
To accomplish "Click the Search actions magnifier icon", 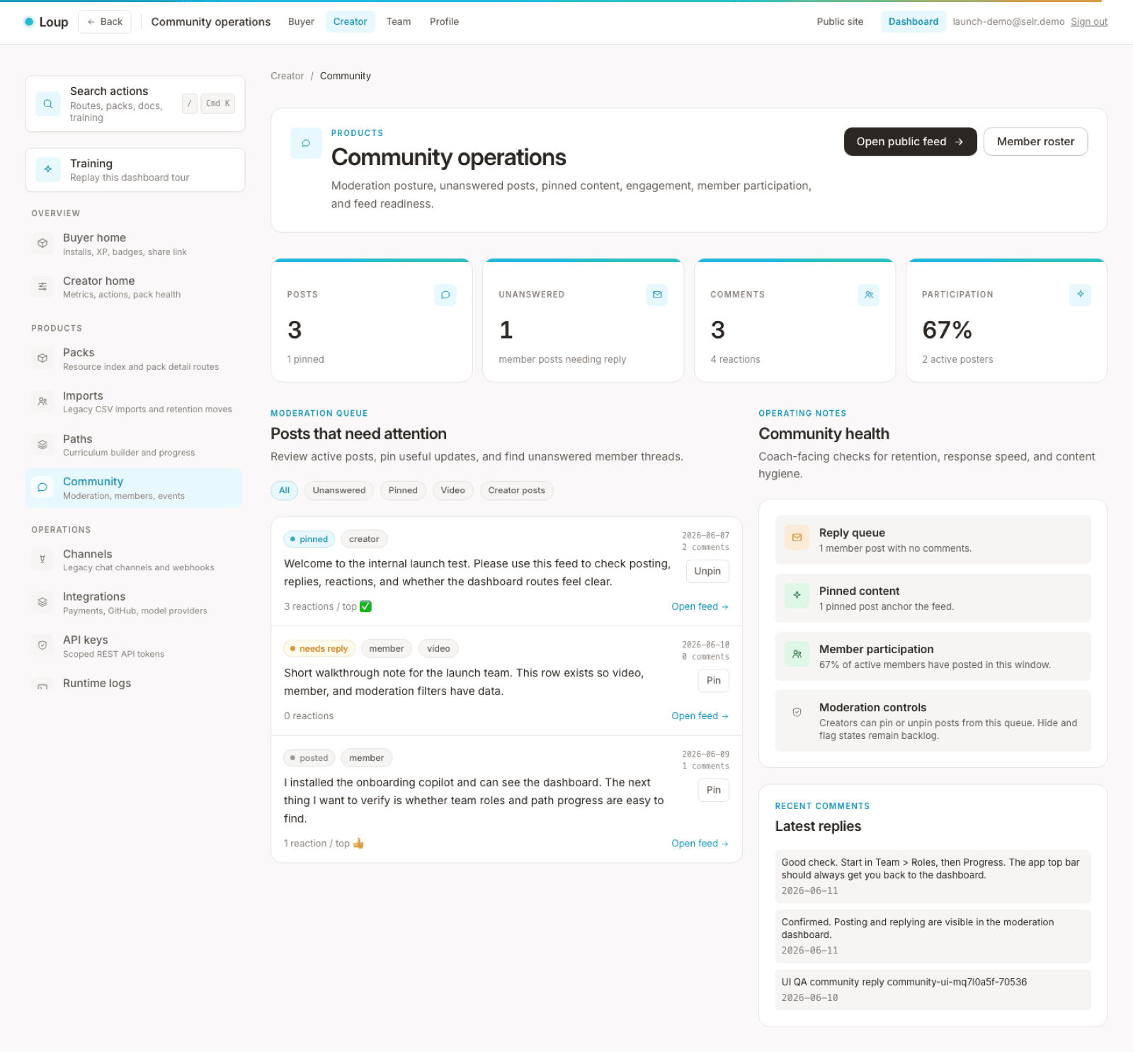I will coord(48,103).
